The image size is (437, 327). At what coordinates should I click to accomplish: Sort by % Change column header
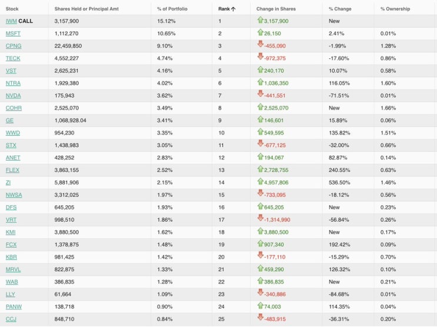pos(339,9)
